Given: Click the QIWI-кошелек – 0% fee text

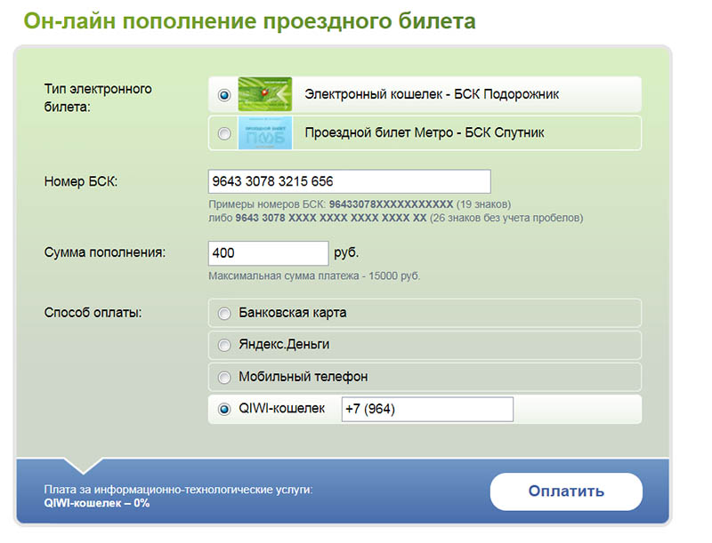Looking at the screenshot, I should (97, 503).
